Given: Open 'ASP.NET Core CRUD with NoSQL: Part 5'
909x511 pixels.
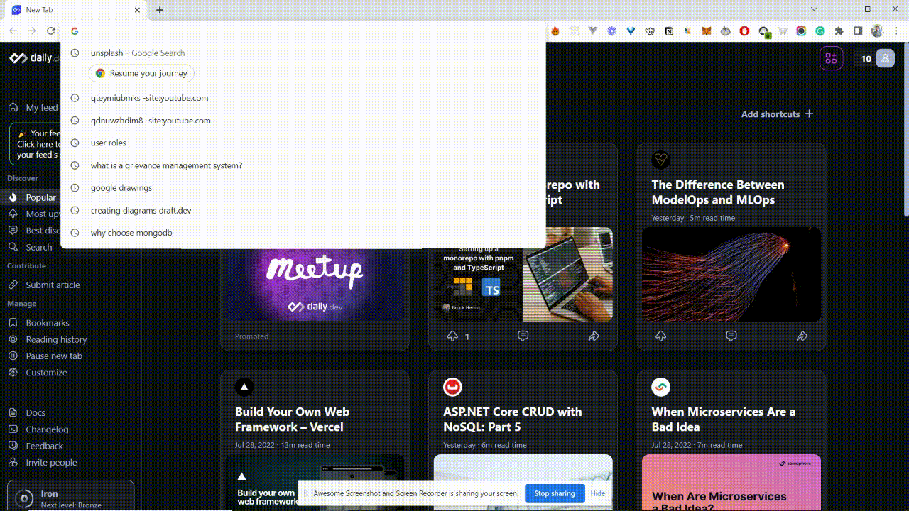Looking at the screenshot, I should (513, 419).
